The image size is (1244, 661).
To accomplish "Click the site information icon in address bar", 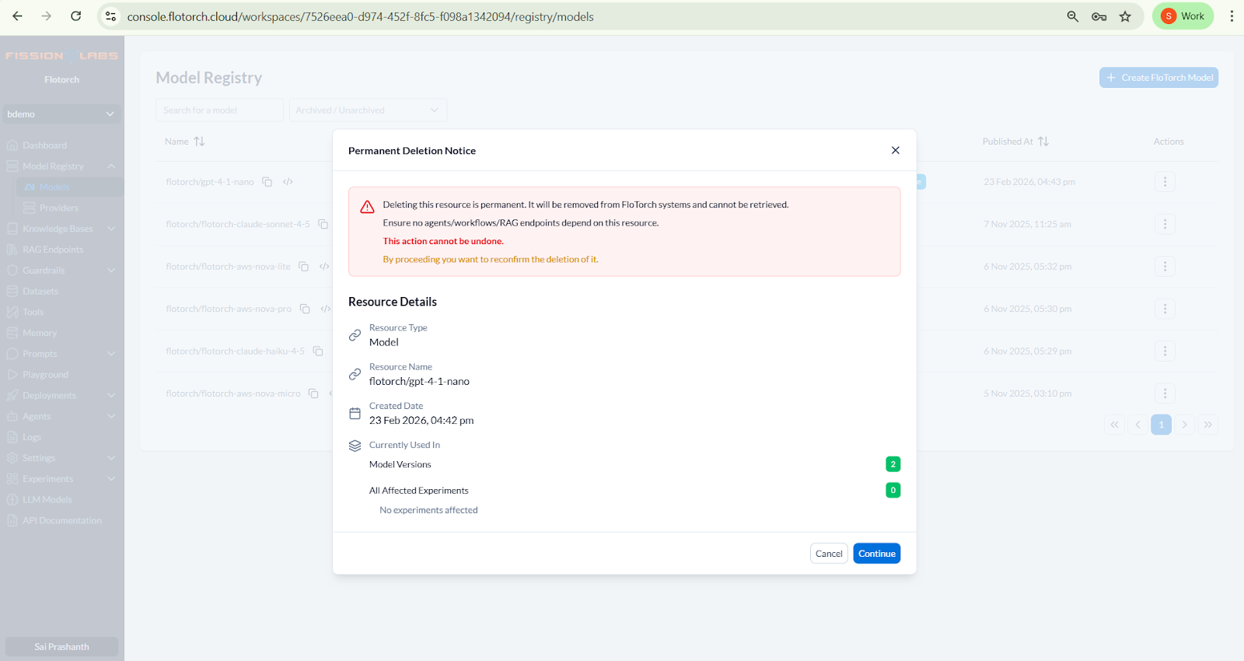I will pyautogui.click(x=111, y=16).
